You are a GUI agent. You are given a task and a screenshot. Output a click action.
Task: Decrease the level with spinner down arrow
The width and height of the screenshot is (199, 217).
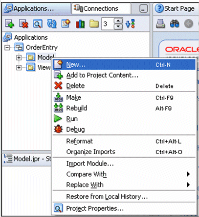(x=118, y=27)
